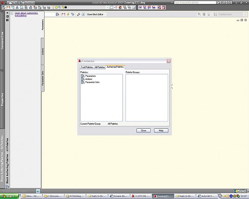Viewport: 249px width, 199px height.
Task: Click the Close button in Customize dialog
Action: click(143, 131)
